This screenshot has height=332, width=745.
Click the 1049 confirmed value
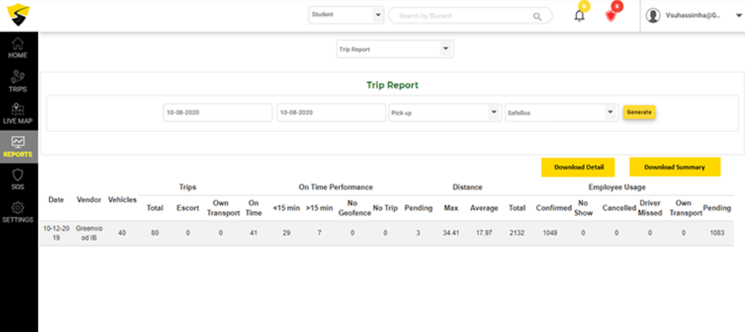click(550, 233)
